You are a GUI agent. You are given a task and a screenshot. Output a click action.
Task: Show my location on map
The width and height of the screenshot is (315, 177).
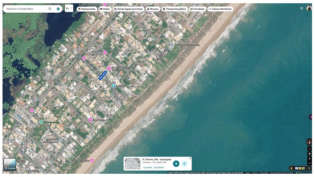click(309, 154)
